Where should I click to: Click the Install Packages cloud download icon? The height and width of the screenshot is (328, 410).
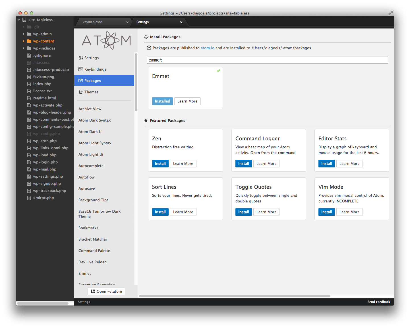point(146,37)
